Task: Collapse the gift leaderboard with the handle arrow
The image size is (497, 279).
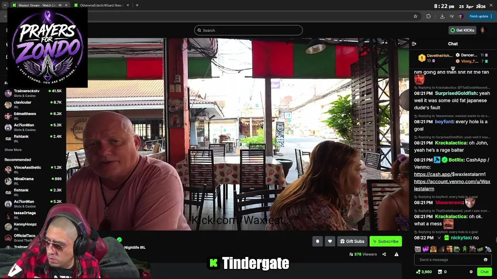Action: coord(453,68)
